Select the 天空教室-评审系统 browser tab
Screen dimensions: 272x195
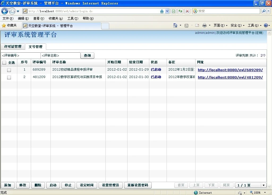pos(62,26)
